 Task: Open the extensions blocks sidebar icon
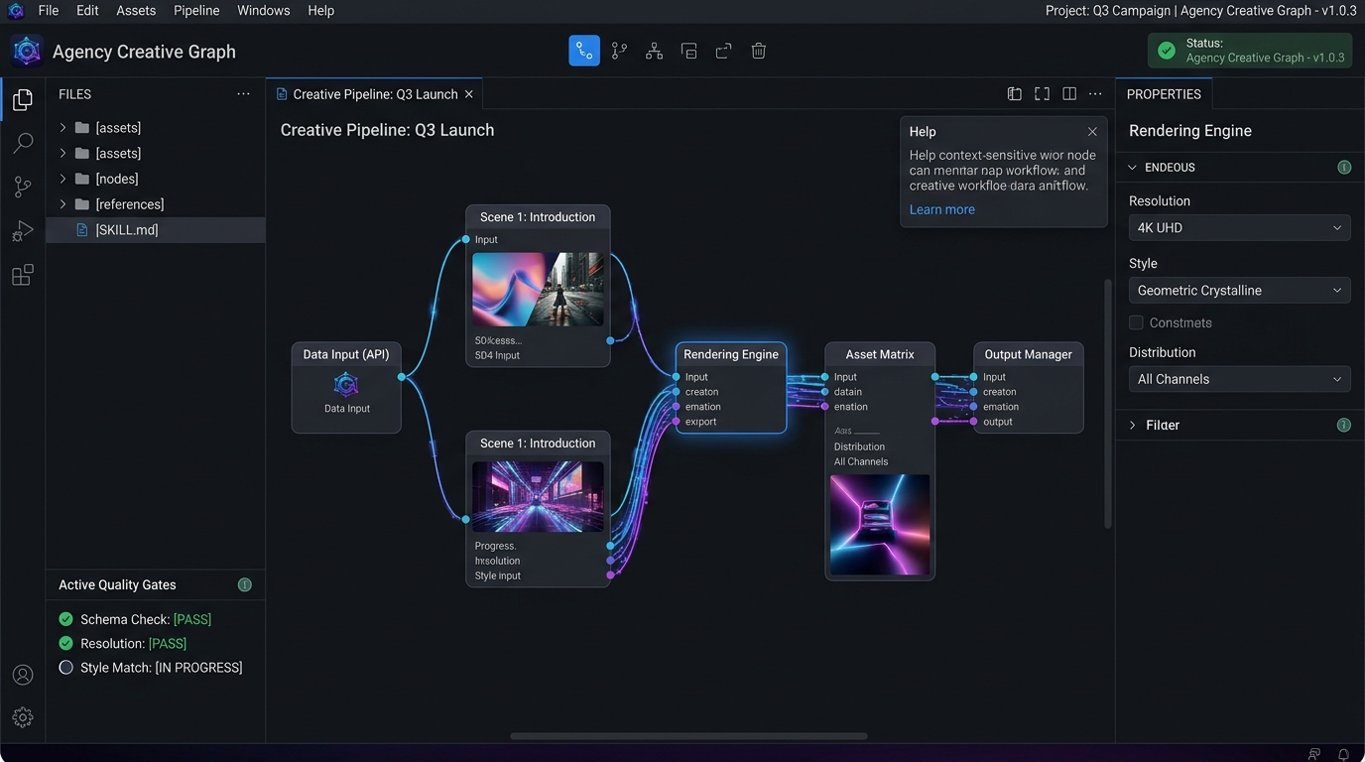click(x=23, y=275)
